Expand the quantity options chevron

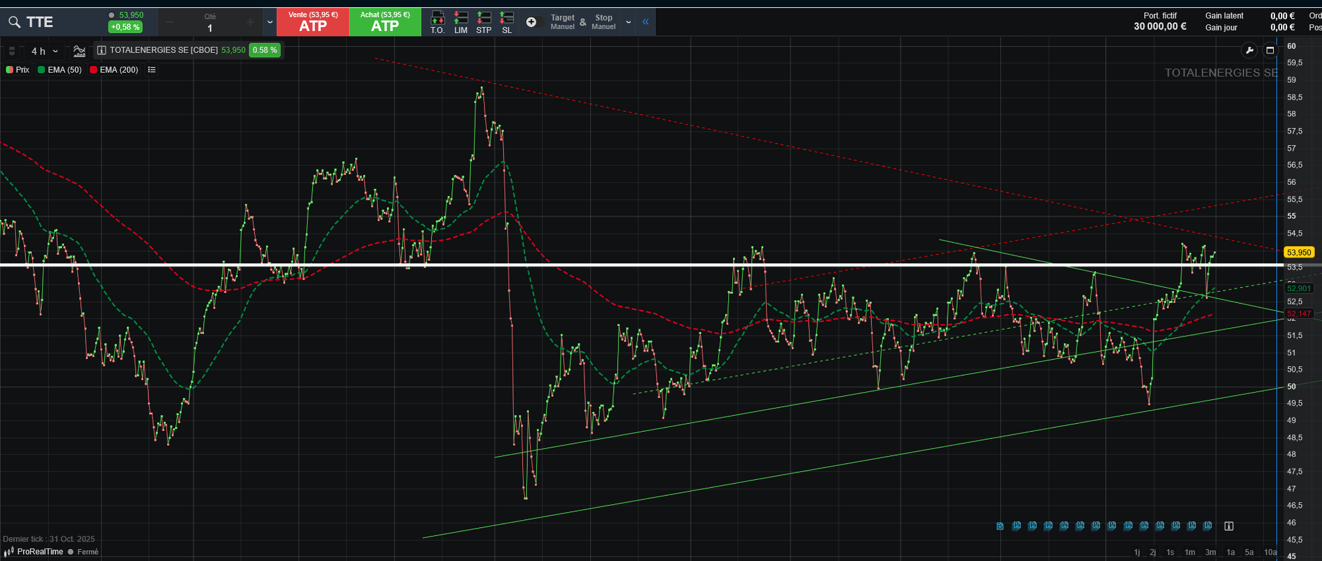269,22
